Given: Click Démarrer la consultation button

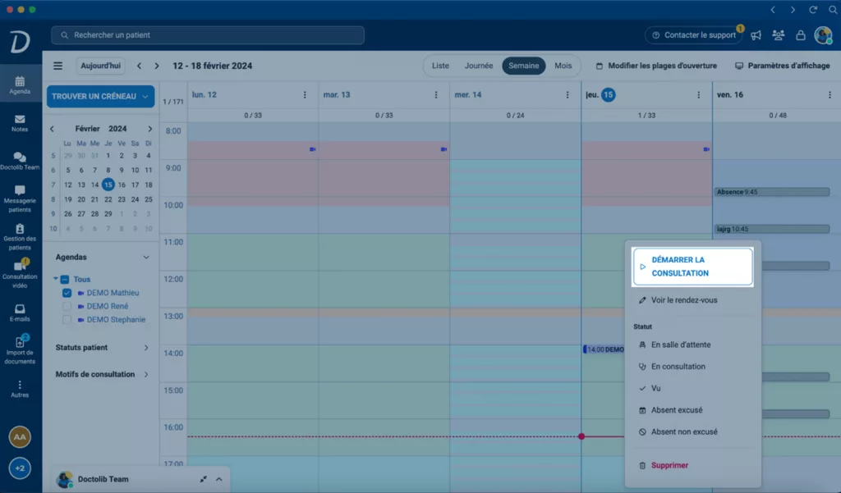Looking at the screenshot, I should click(x=692, y=267).
